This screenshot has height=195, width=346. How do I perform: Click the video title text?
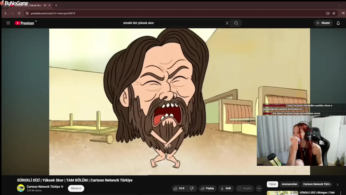pyautogui.click(x=75, y=180)
